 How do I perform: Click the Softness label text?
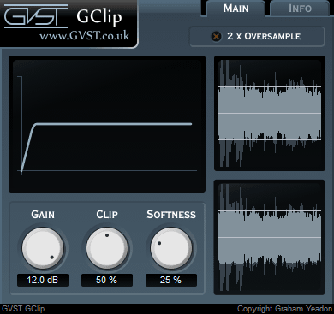(x=171, y=215)
